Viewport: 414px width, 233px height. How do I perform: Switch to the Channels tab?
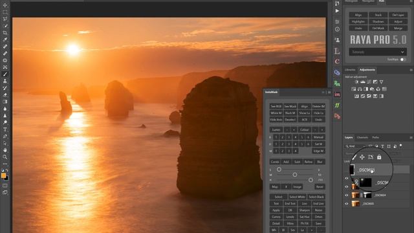(362, 137)
